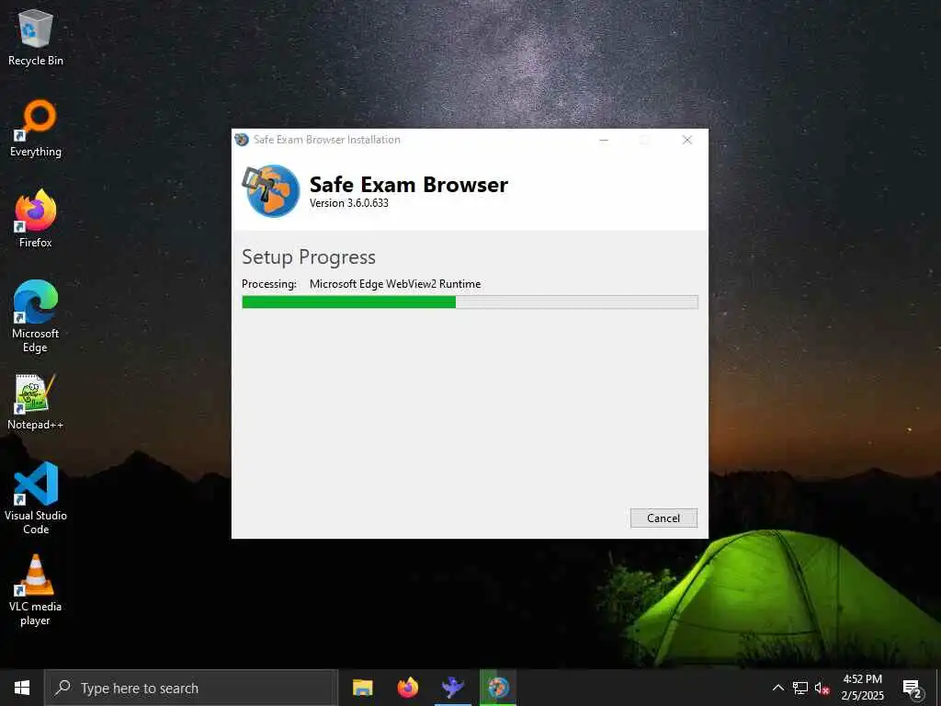The width and height of the screenshot is (941, 706).
Task: Open the network status tray icon
Action: tap(800, 688)
